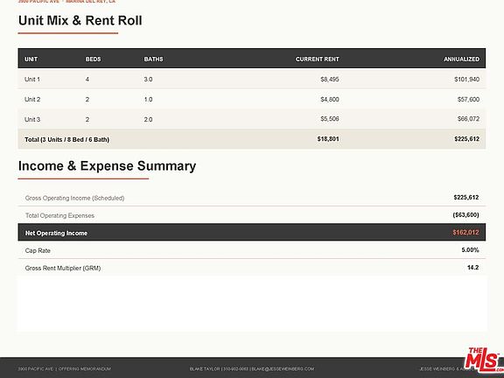Click Cap Rate value "5.00%"
This screenshot has height=378, width=504.
coord(470,249)
